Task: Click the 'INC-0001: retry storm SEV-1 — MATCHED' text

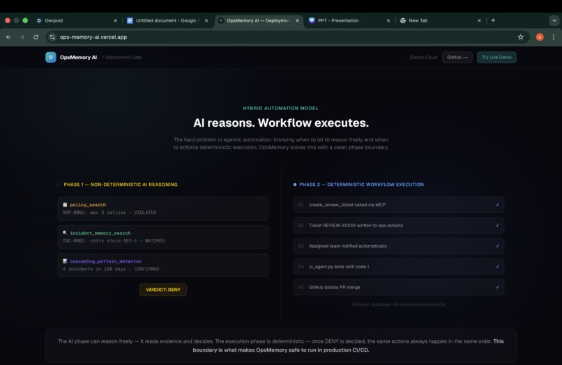Action: coord(114,241)
